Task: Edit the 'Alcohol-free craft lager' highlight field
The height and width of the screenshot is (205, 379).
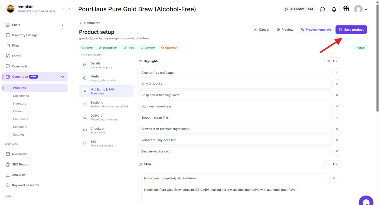Action: 234,73
